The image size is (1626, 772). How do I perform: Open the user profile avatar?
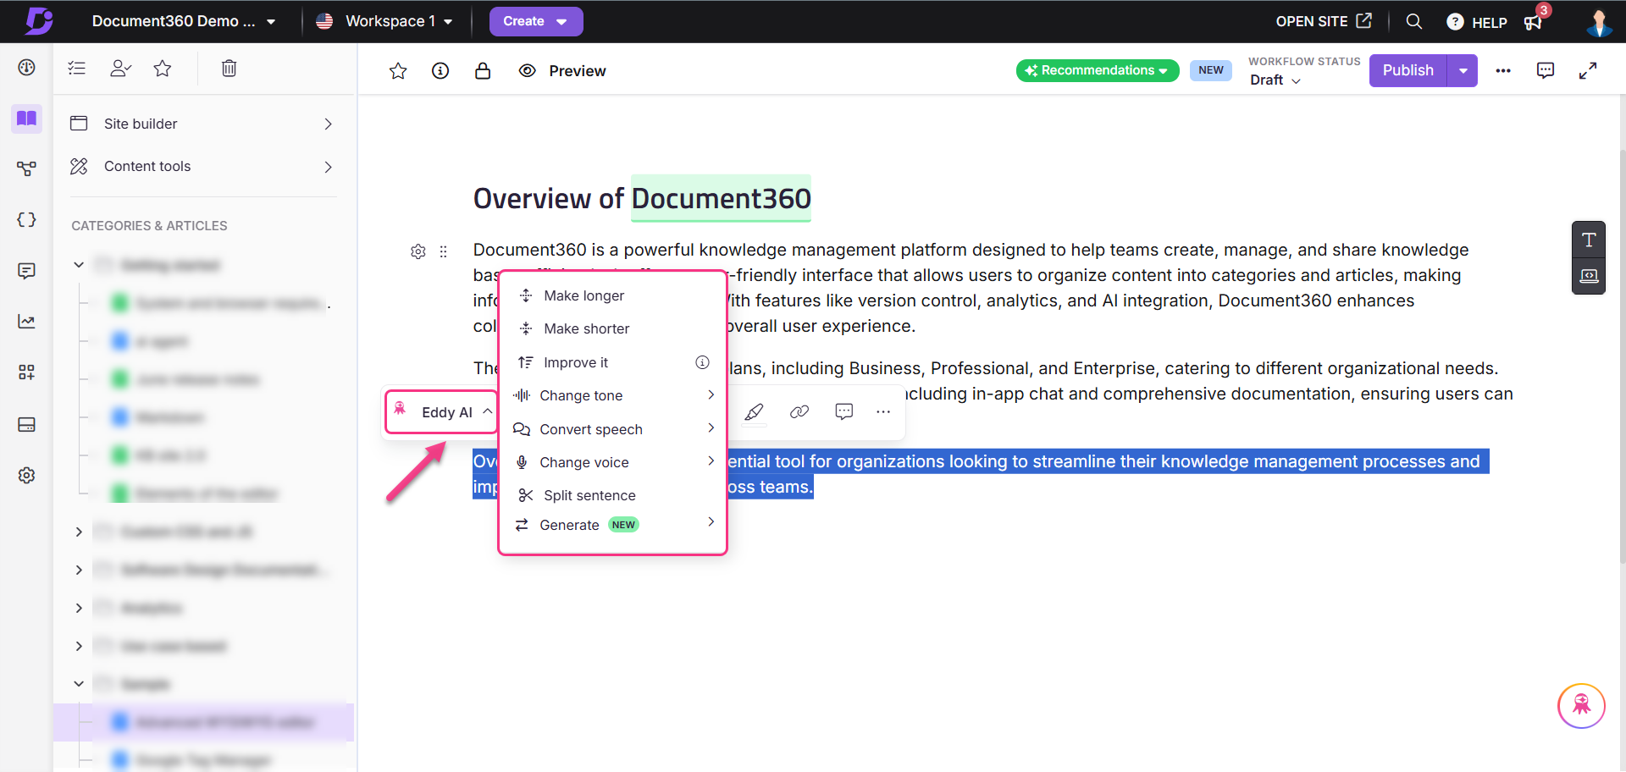click(1599, 22)
